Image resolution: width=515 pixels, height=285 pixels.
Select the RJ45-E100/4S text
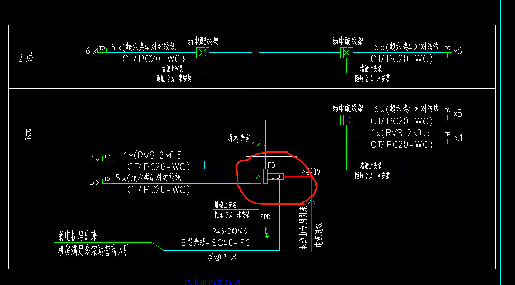[x=230, y=231]
